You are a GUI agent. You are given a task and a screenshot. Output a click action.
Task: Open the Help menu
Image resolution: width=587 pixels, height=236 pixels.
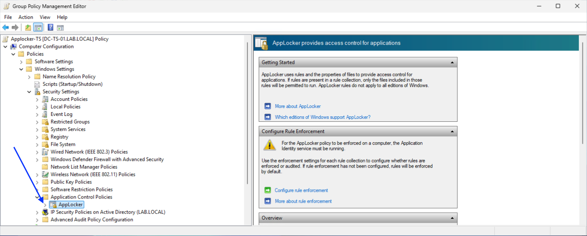62,17
